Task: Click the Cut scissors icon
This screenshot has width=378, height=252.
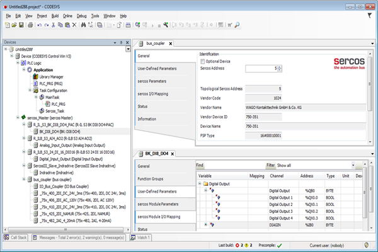Action: (54, 25)
